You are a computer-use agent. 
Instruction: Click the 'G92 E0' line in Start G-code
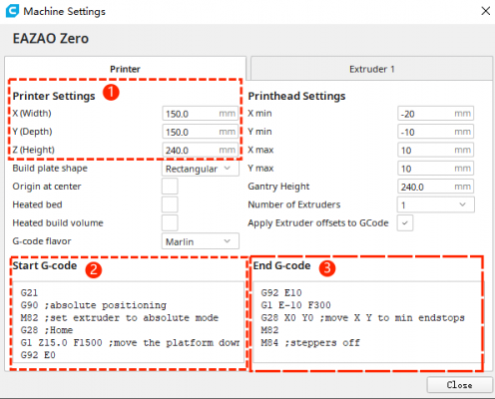(x=38, y=355)
